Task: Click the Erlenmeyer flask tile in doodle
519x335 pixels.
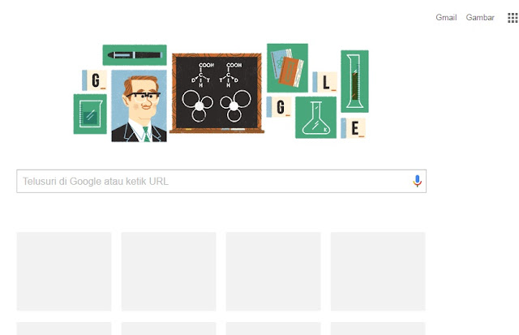Action: [x=315, y=118]
